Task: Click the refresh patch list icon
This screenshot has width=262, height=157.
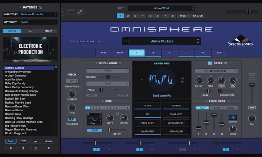Action: click(35, 148)
